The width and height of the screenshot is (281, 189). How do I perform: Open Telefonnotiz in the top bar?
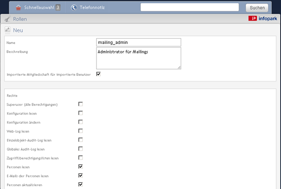tap(92, 7)
